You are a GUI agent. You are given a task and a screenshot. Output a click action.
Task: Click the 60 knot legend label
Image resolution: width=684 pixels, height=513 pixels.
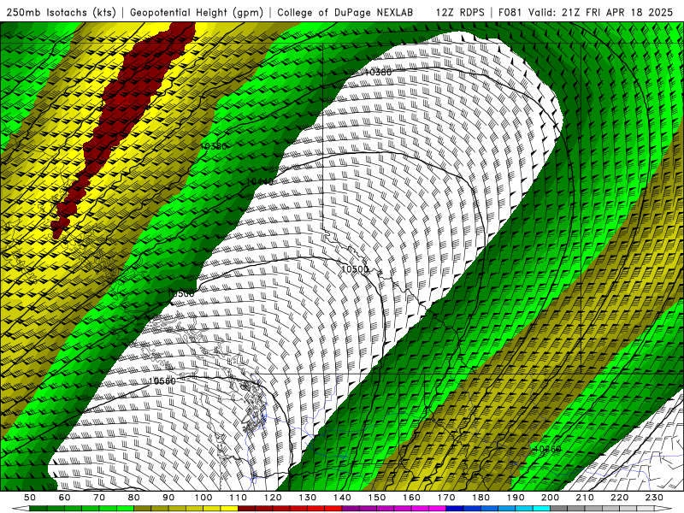click(65, 498)
